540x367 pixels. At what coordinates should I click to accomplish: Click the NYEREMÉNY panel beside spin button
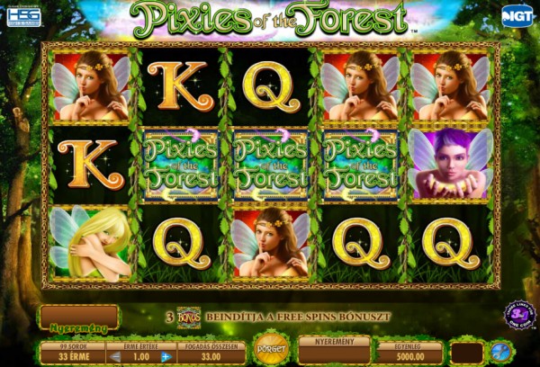[x=334, y=350]
